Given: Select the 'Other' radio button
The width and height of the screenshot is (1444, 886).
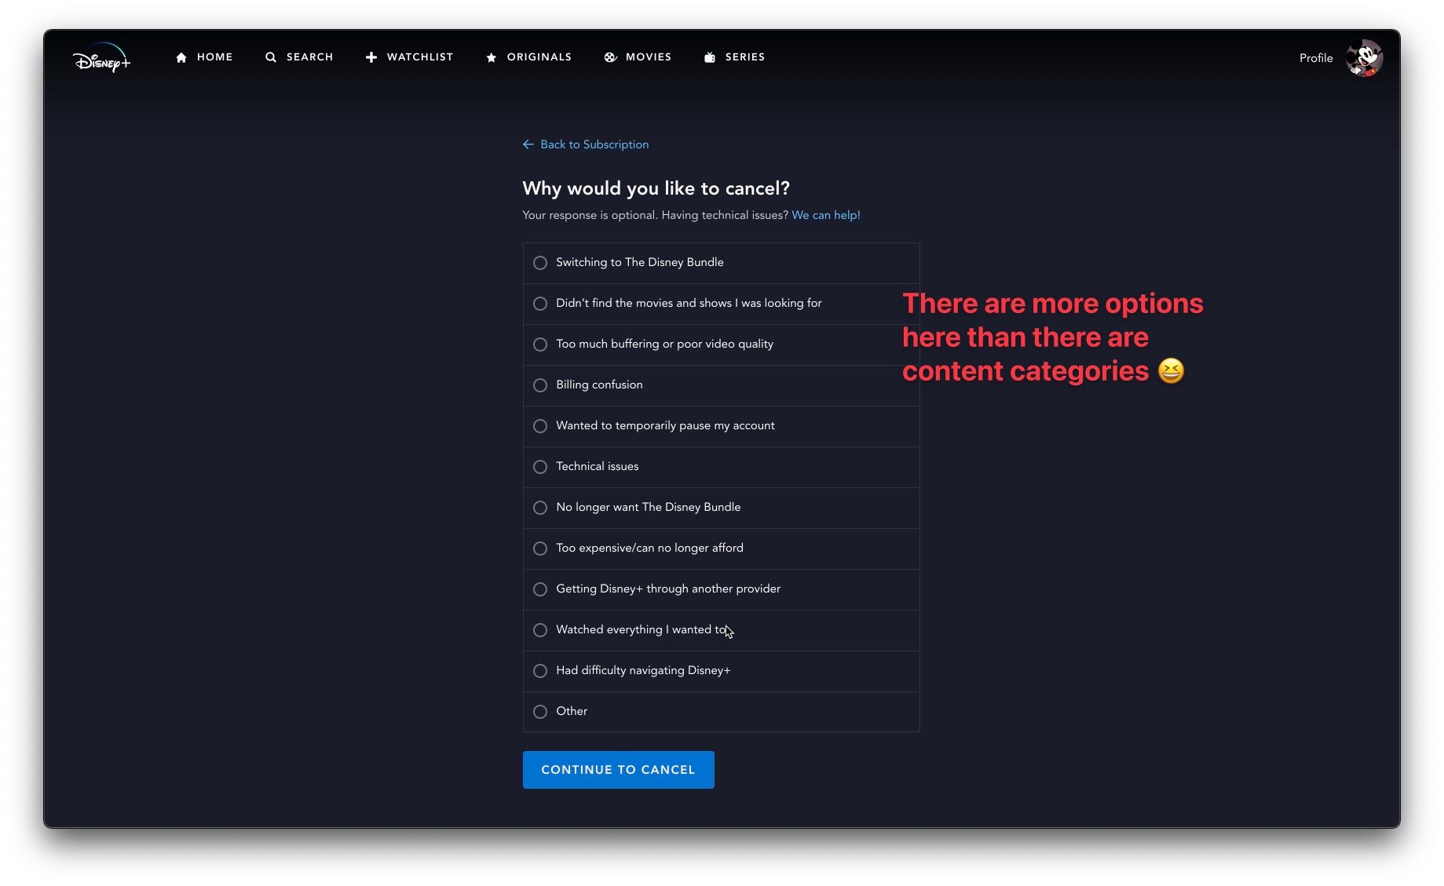Looking at the screenshot, I should [x=540, y=712].
